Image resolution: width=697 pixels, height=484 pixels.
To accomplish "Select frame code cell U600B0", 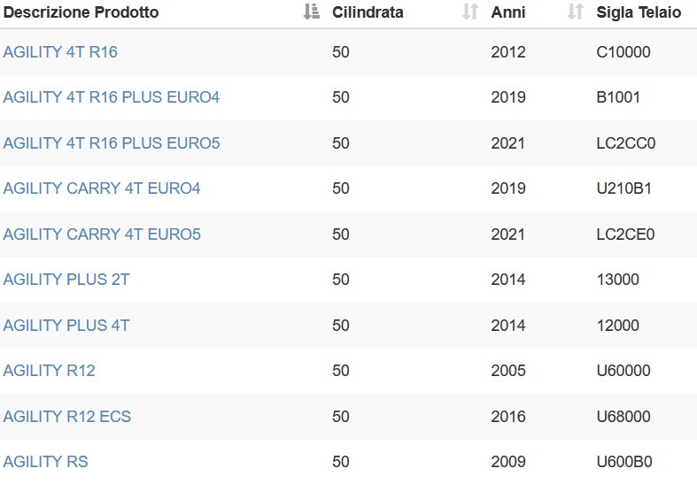I will coord(624,461).
